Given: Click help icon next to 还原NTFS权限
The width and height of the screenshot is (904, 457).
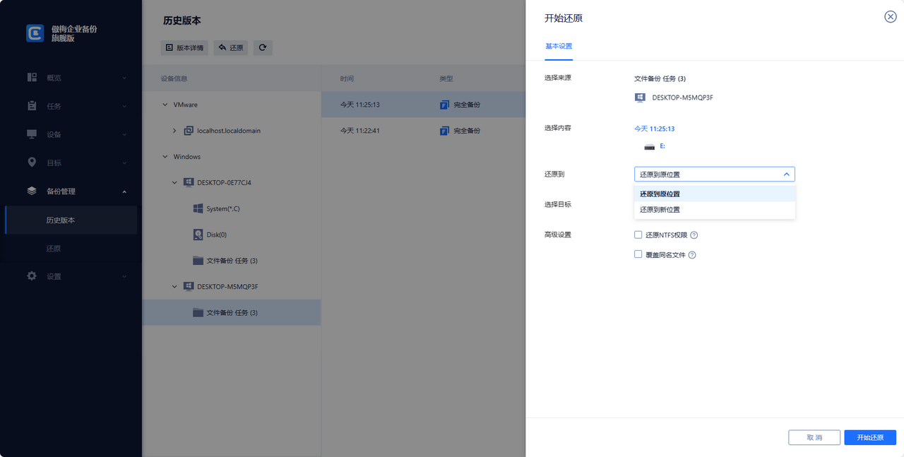Looking at the screenshot, I should click(694, 235).
